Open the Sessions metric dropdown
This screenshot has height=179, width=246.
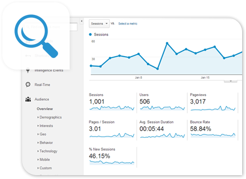coord(99,24)
